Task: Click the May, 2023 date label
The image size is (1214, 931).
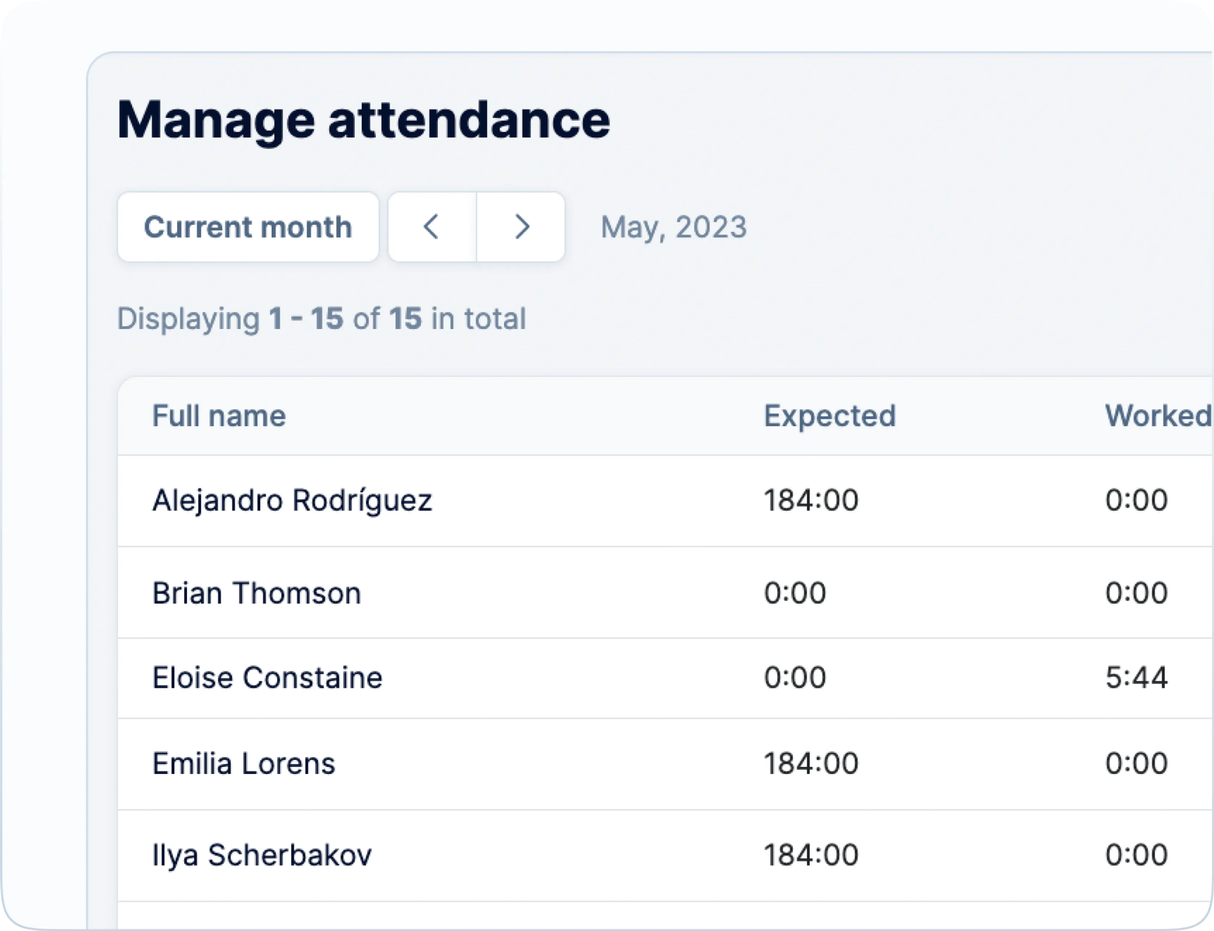Action: coord(673,227)
